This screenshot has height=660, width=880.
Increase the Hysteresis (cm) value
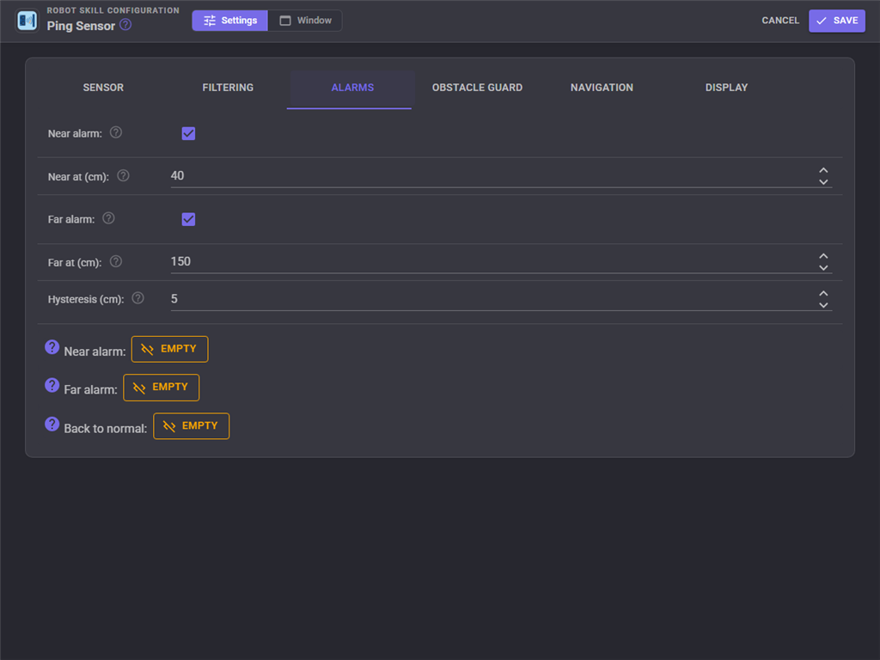pyautogui.click(x=823, y=294)
